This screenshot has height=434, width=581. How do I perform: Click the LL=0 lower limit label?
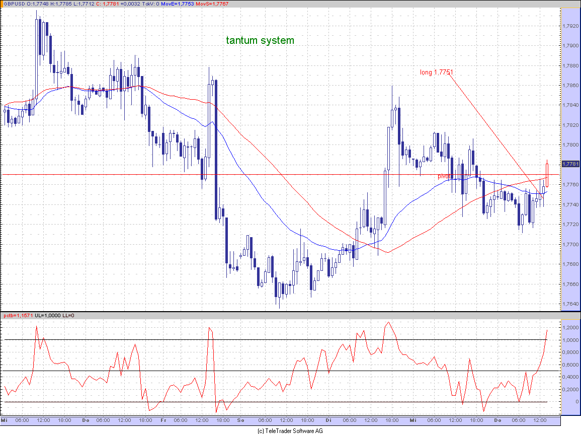pyautogui.click(x=69, y=316)
